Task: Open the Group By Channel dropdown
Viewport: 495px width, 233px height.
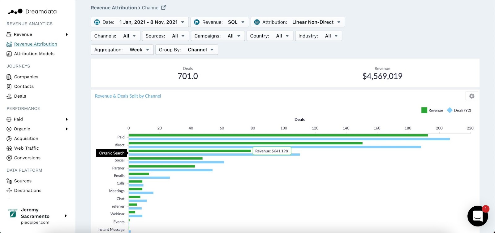Action: point(187,50)
